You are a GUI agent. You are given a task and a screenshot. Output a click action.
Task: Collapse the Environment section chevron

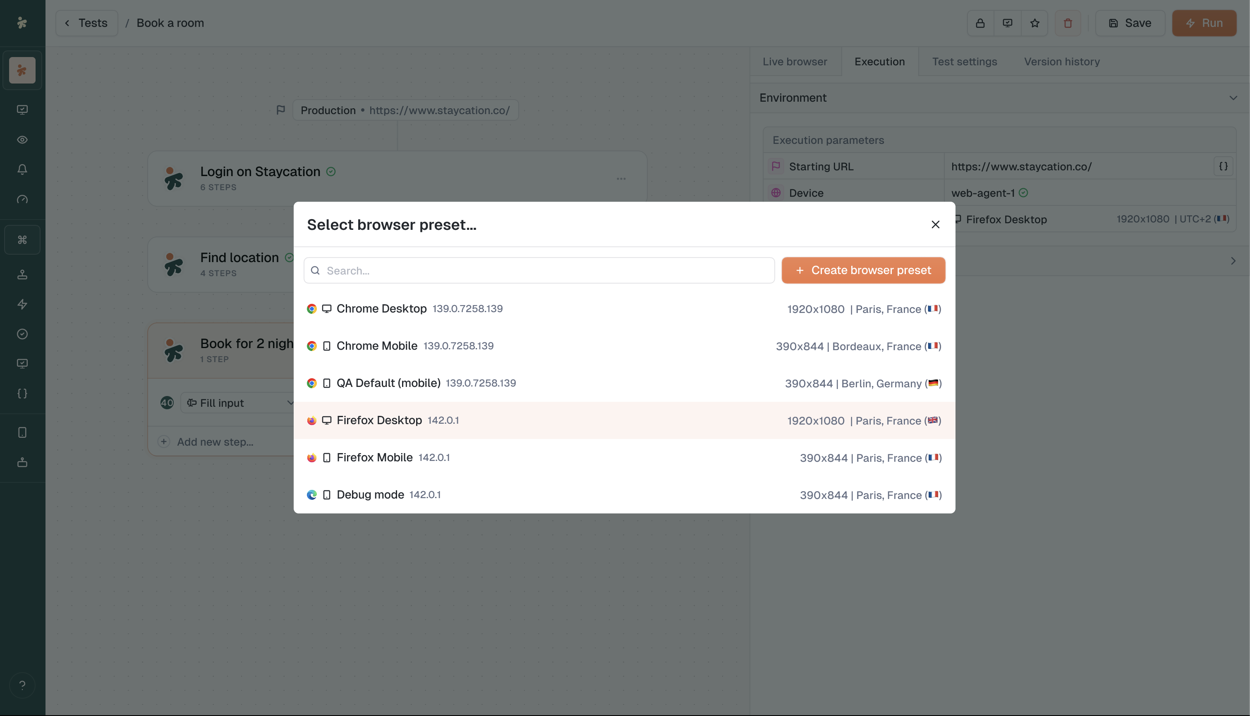(x=1233, y=98)
